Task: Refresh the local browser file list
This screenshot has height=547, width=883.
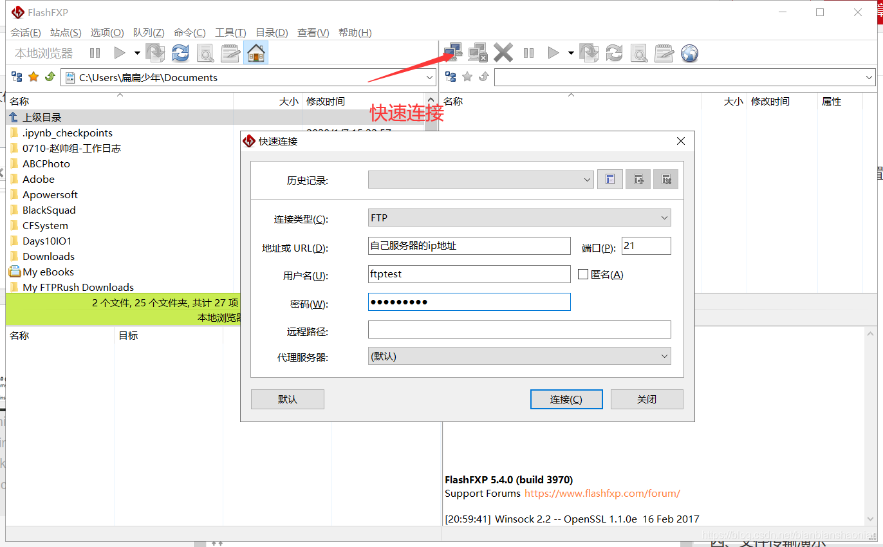Action: (181, 53)
